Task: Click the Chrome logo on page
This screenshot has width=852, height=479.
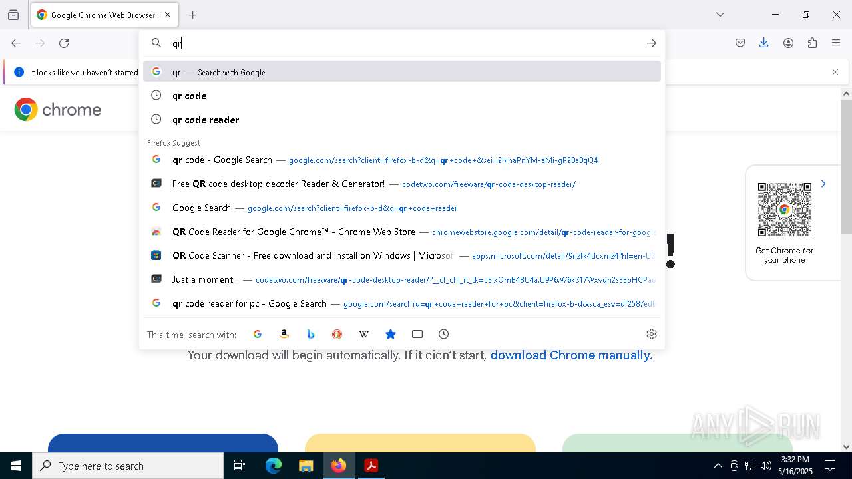Action: (58, 110)
